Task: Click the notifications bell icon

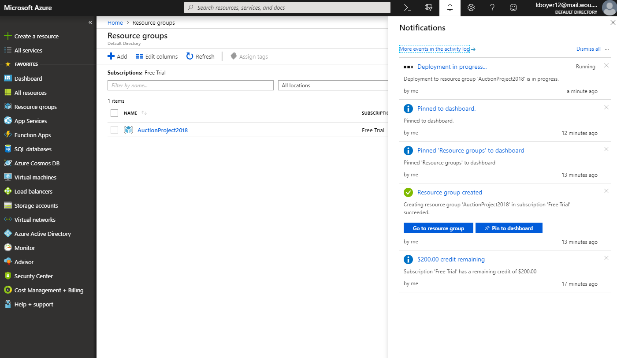Action: pos(450,8)
